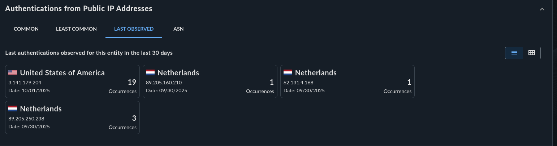
Task: Click the flag beside IP 89.205.160.210
Action: pyautogui.click(x=150, y=72)
